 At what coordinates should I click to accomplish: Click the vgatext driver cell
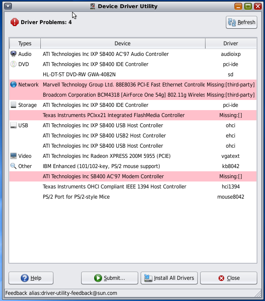[x=230, y=156]
